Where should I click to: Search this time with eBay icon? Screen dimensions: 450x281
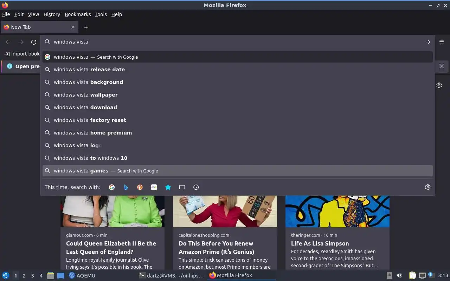click(x=154, y=187)
